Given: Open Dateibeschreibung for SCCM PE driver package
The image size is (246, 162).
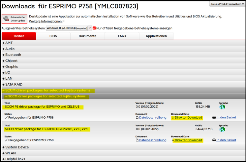Looking at the screenshot, I should [x=151, y=118].
